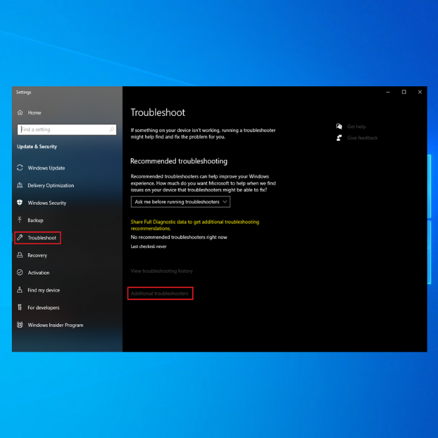This screenshot has width=438, height=438.
Task: Click the search magnifier icon in settings box
Action: pos(112,130)
